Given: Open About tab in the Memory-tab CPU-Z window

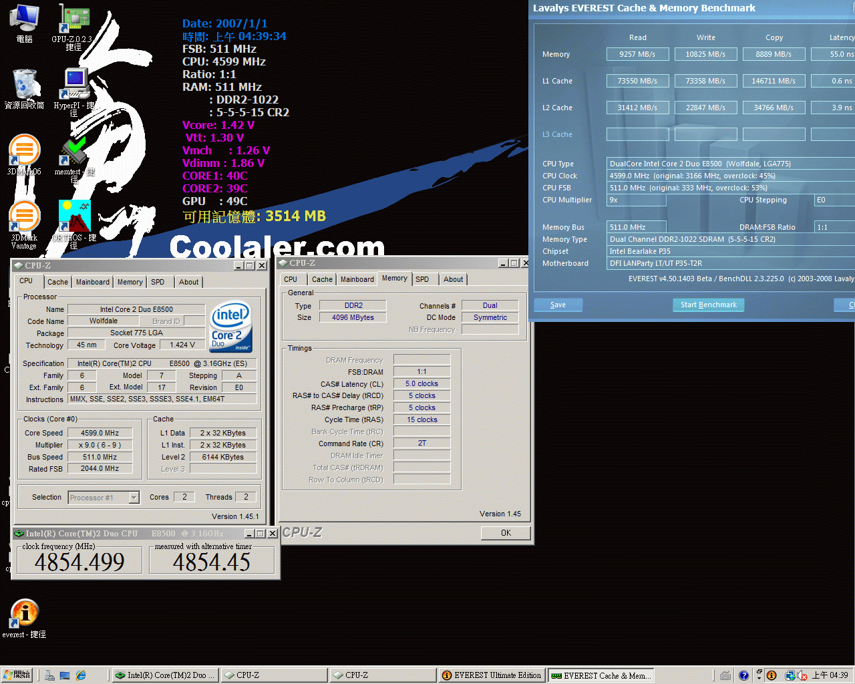Looking at the screenshot, I should [x=454, y=279].
